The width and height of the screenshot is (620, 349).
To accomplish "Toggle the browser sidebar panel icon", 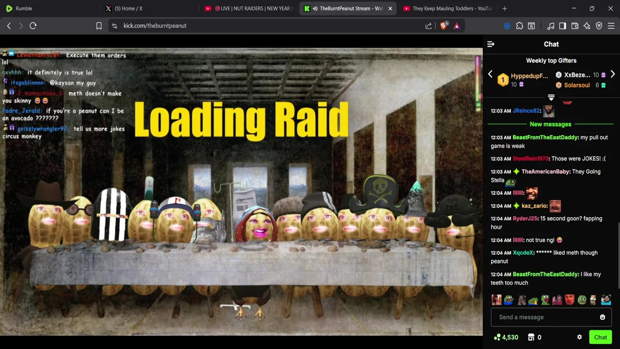I will (562, 26).
